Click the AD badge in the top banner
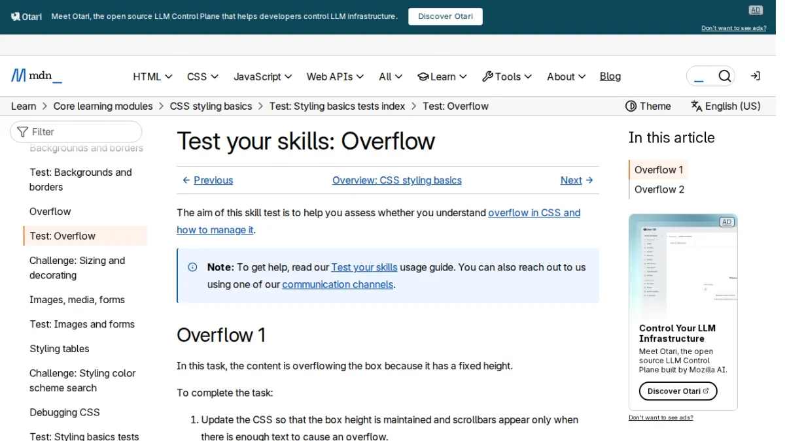 pyautogui.click(x=756, y=10)
